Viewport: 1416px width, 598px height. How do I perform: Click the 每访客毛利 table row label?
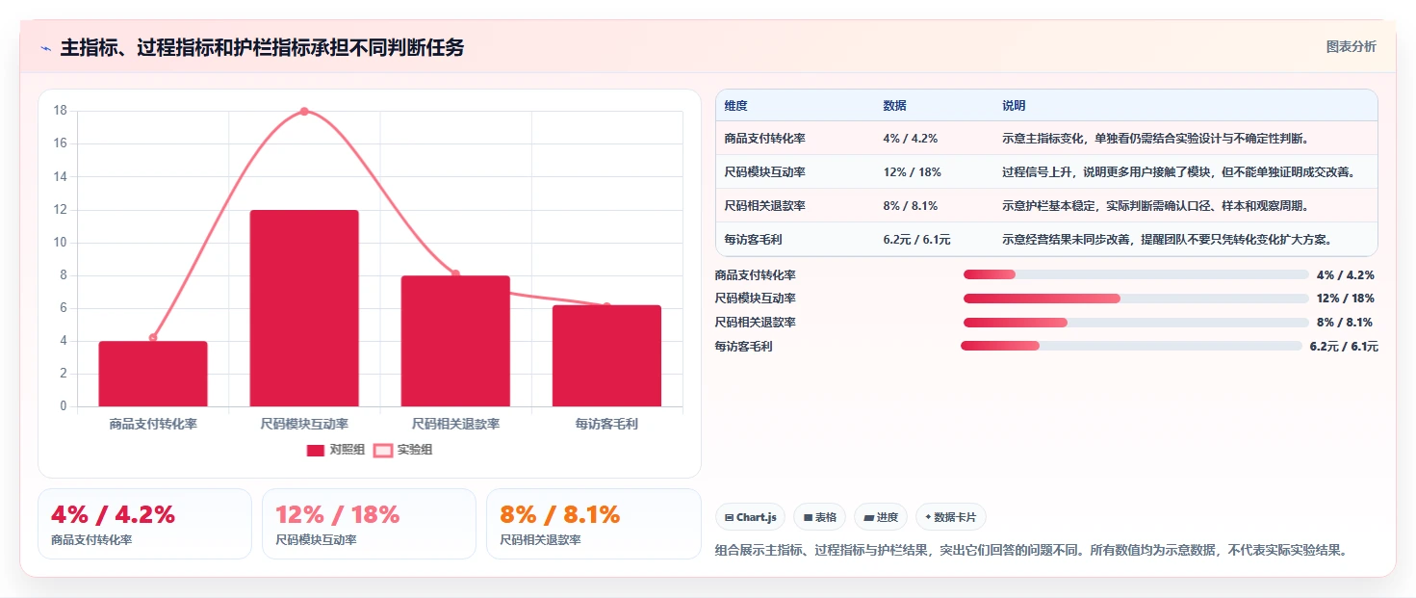click(x=753, y=239)
